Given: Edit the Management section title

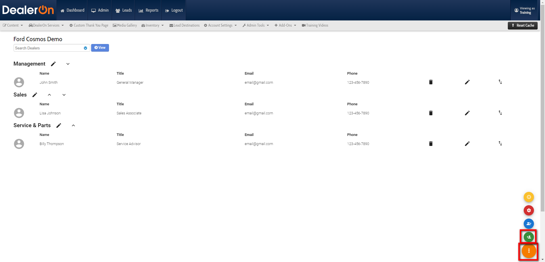Looking at the screenshot, I should coord(53,64).
